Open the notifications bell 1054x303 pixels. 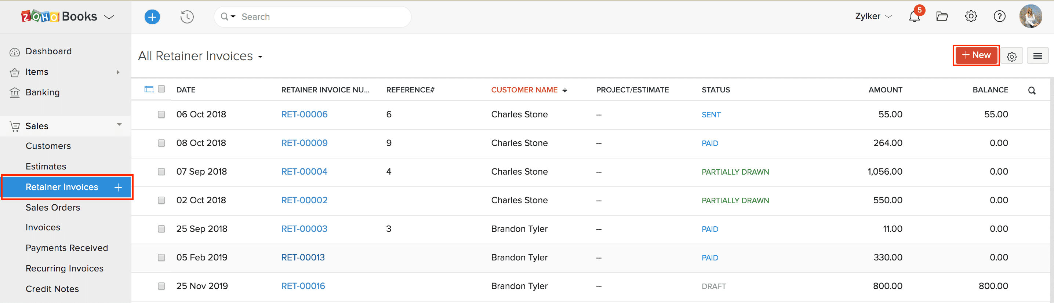[x=914, y=17]
